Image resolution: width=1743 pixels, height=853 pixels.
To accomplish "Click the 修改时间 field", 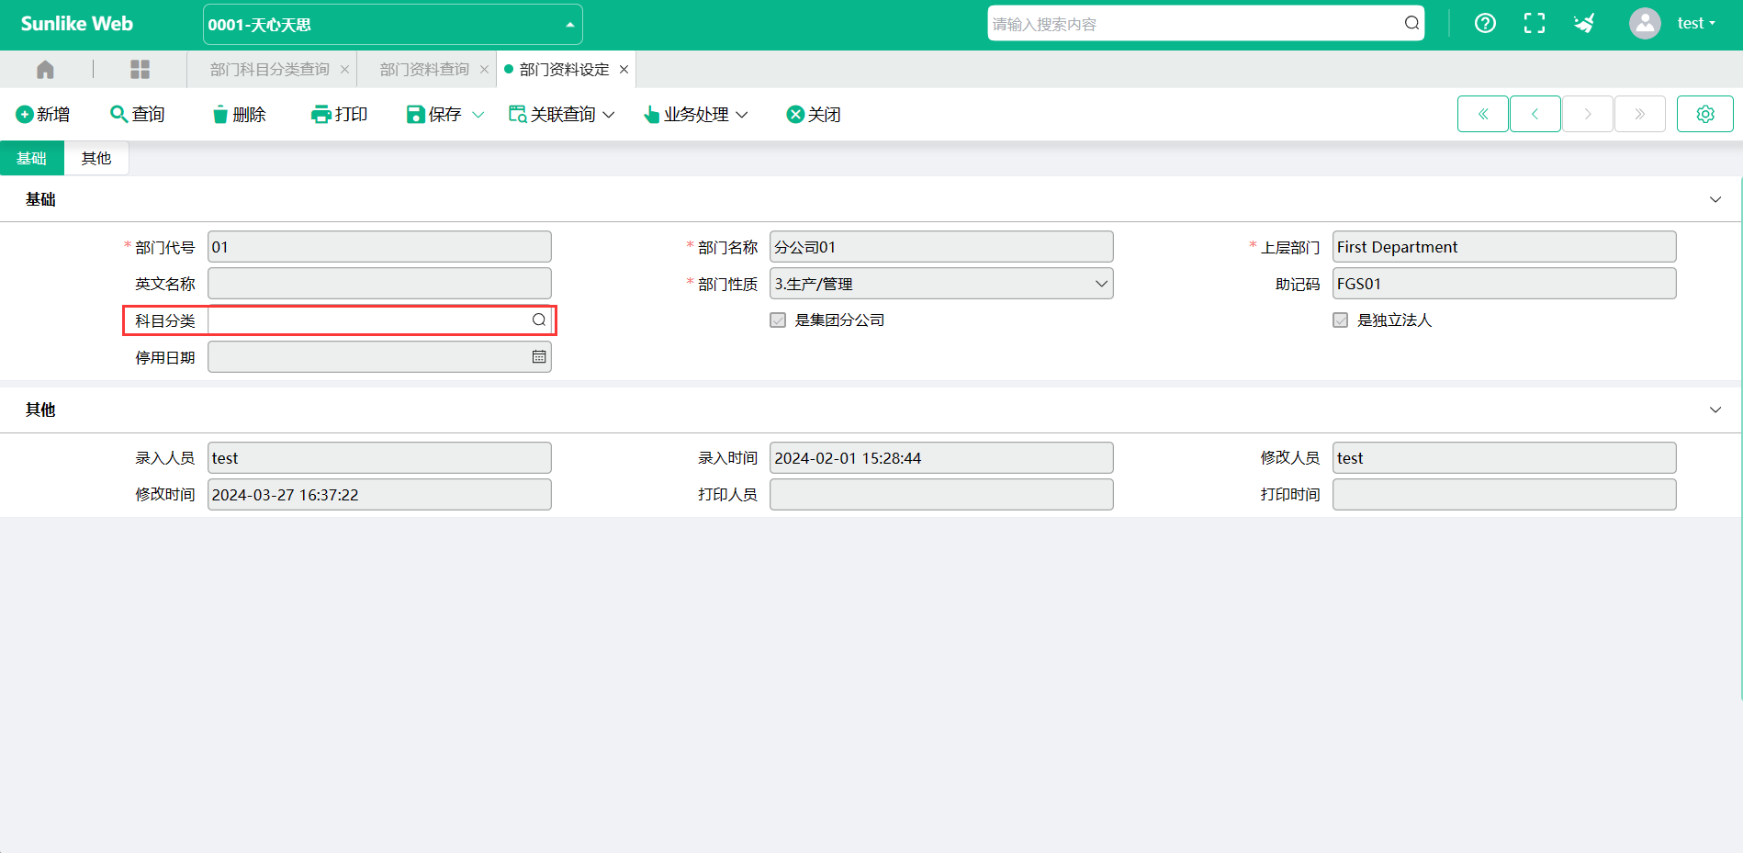I will click(379, 494).
